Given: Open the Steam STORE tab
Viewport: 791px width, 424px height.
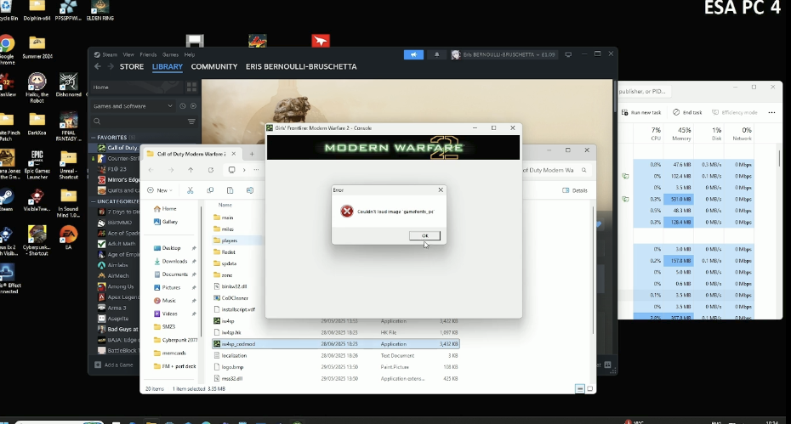Looking at the screenshot, I should pos(132,66).
